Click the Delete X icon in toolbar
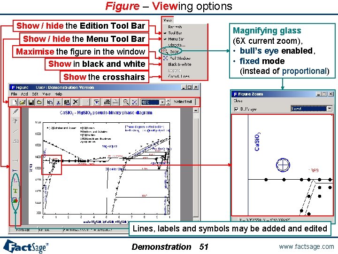The image size is (338, 254). [76, 102]
